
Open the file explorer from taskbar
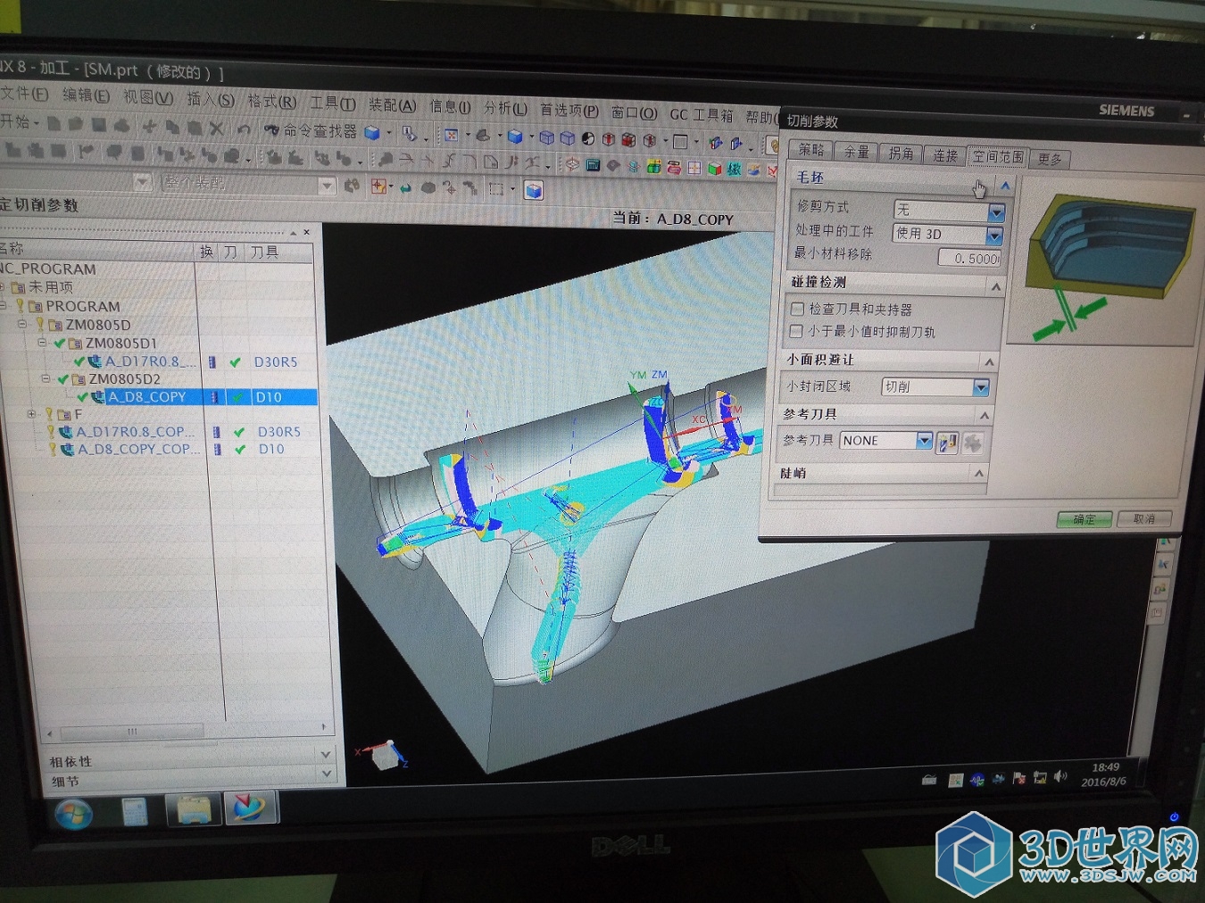(x=194, y=811)
